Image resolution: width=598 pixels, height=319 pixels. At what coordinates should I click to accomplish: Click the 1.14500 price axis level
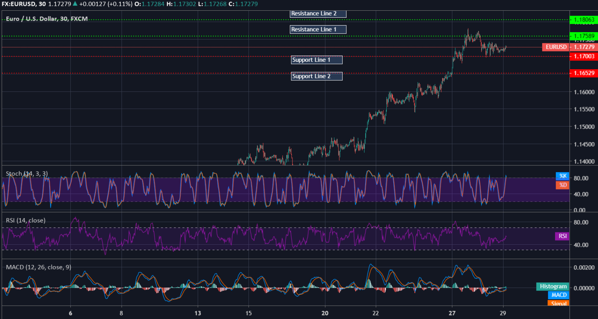point(584,144)
